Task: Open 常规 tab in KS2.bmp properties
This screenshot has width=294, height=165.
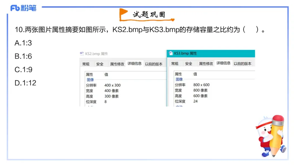Action: (86, 64)
